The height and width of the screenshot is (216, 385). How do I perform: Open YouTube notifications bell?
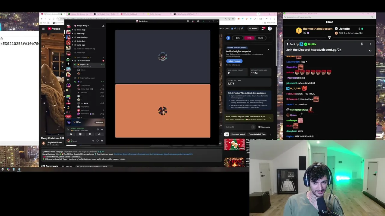263,28
